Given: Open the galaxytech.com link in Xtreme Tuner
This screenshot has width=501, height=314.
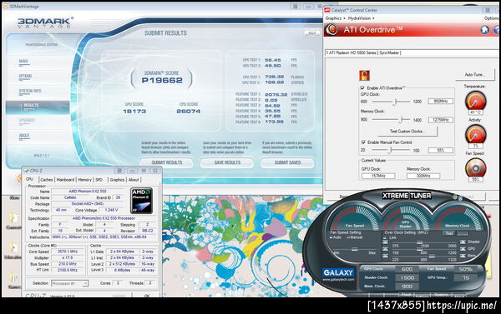Looking at the screenshot, I should (338, 280).
